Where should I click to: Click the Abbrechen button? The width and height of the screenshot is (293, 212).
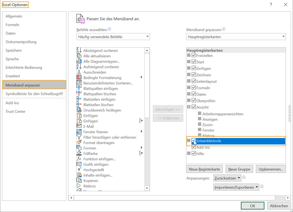[x=279, y=206]
